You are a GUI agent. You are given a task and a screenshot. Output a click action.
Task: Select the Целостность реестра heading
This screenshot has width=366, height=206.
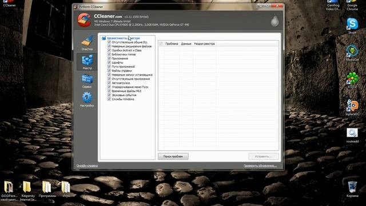(124, 38)
